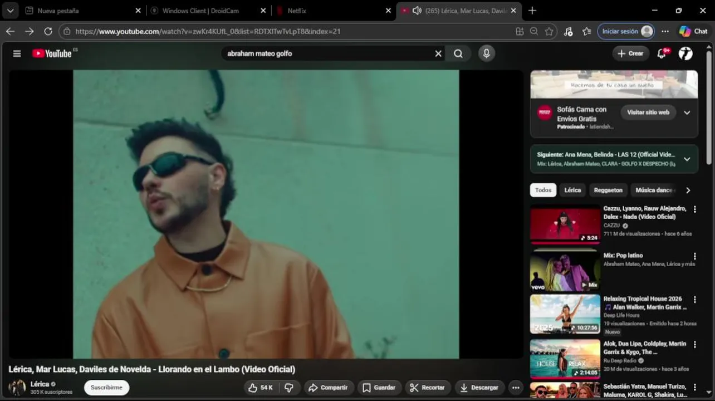The height and width of the screenshot is (401, 715).
Task: Select the Música dance filter chip
Action: (655, 190)
